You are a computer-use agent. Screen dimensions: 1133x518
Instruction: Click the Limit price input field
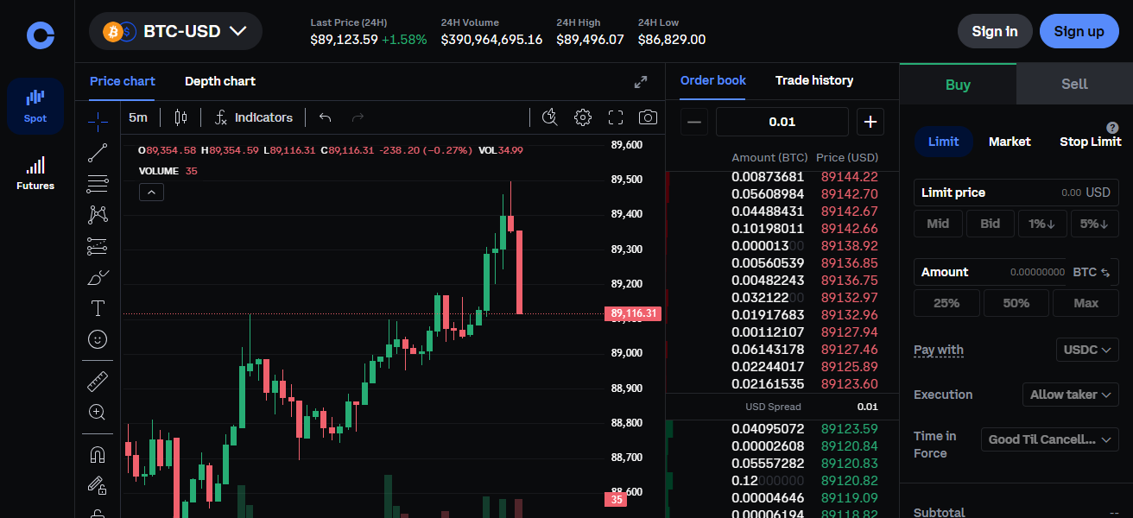tap(1016, 192)
